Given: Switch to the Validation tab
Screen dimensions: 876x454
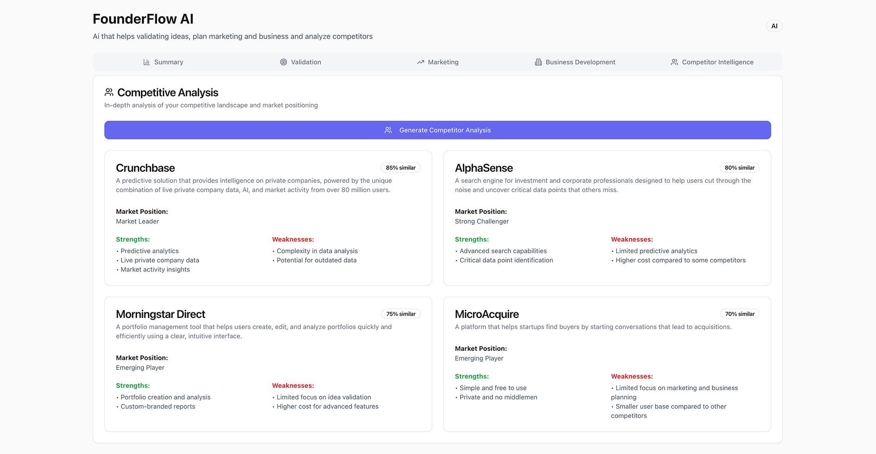Looking at the screenshot, I should point(301,62).
